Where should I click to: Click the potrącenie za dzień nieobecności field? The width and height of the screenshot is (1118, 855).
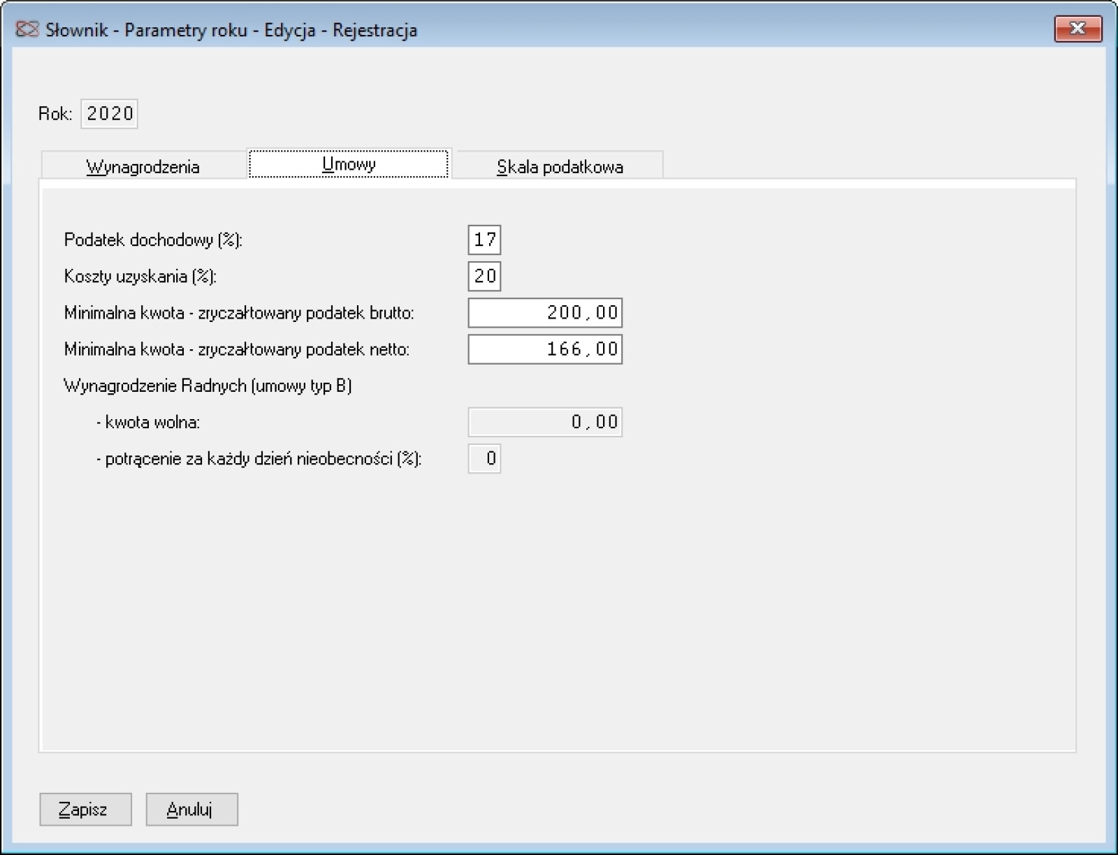484,458
